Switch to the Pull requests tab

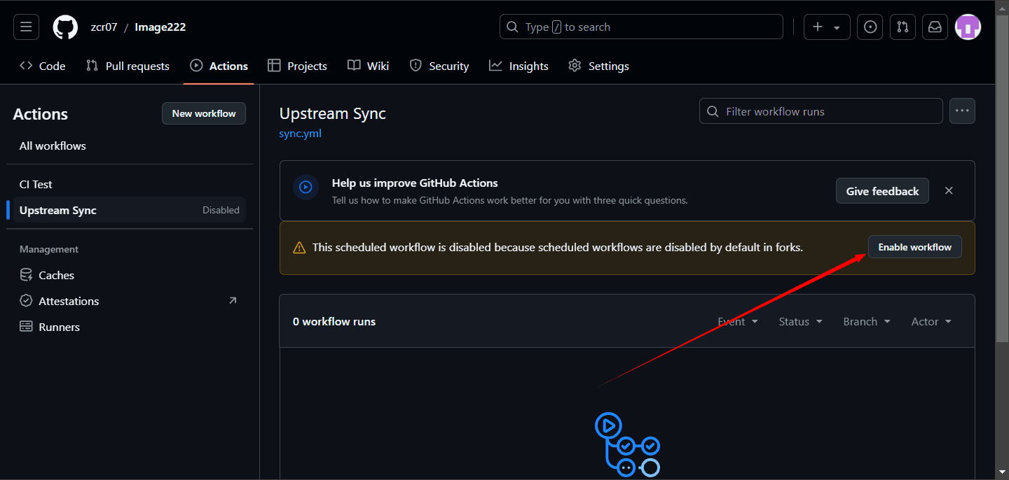pyautogui.click(x=128, y=66)
